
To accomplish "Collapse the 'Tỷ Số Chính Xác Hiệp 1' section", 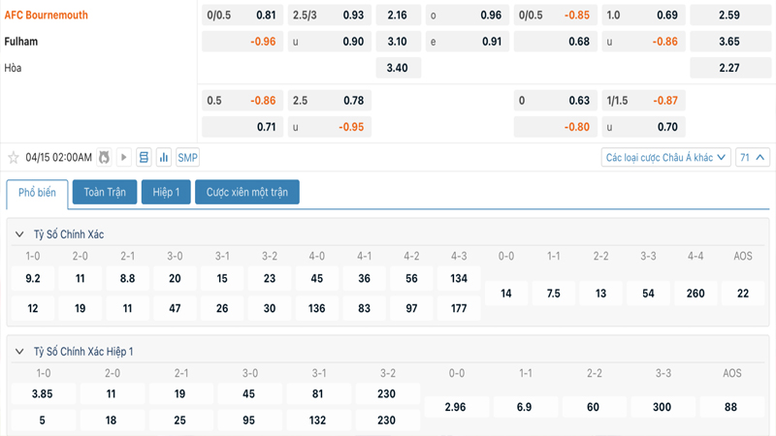I will click(x=19, y=352).
